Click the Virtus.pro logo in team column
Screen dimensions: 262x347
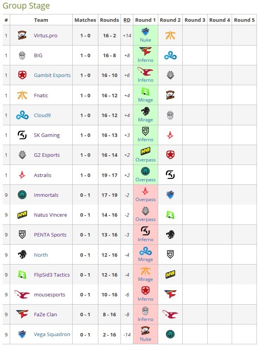tap(22, 35)
